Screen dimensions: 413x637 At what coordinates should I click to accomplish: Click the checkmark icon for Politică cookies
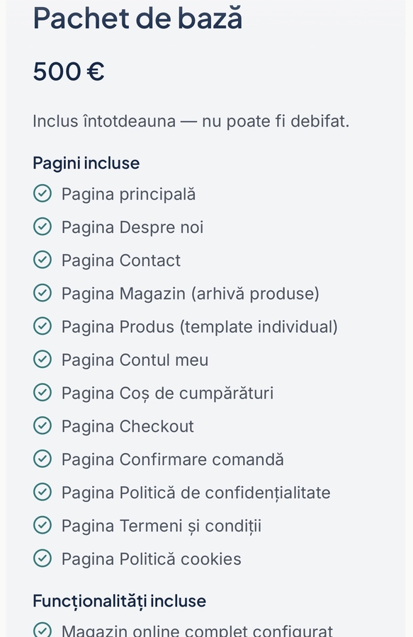pos(43,558)
